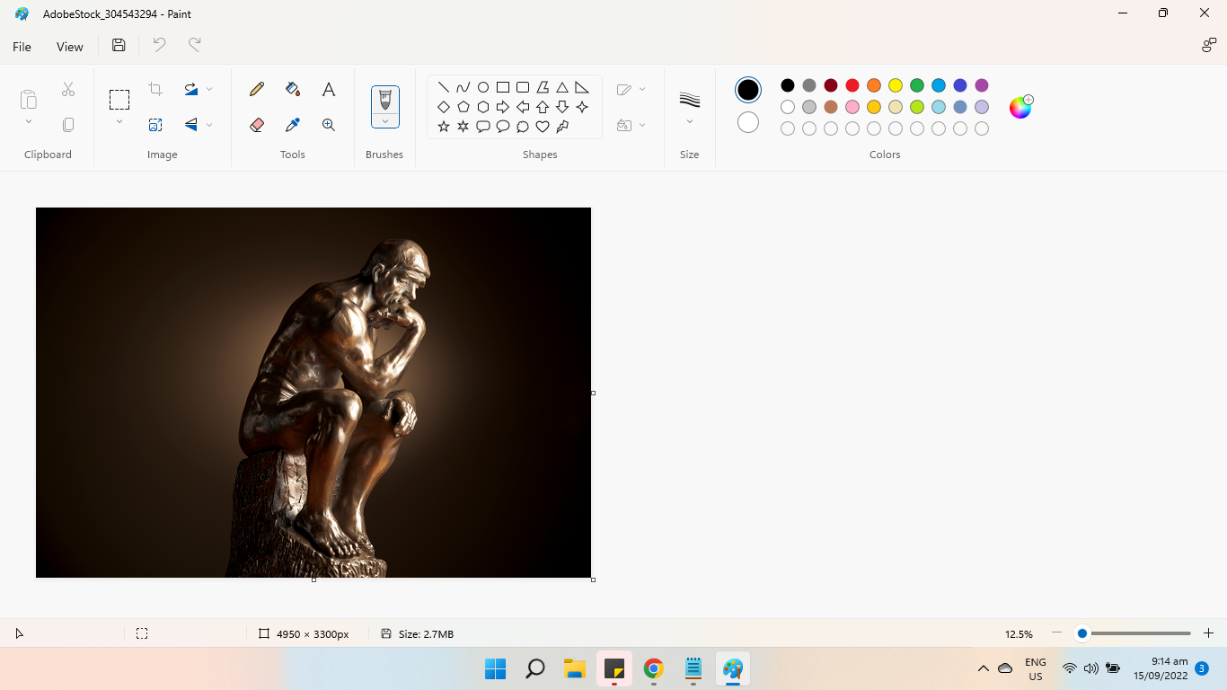Select the heart shape
The width and height of the screenshot is (1227, 690).
click(x=543, y=127)
